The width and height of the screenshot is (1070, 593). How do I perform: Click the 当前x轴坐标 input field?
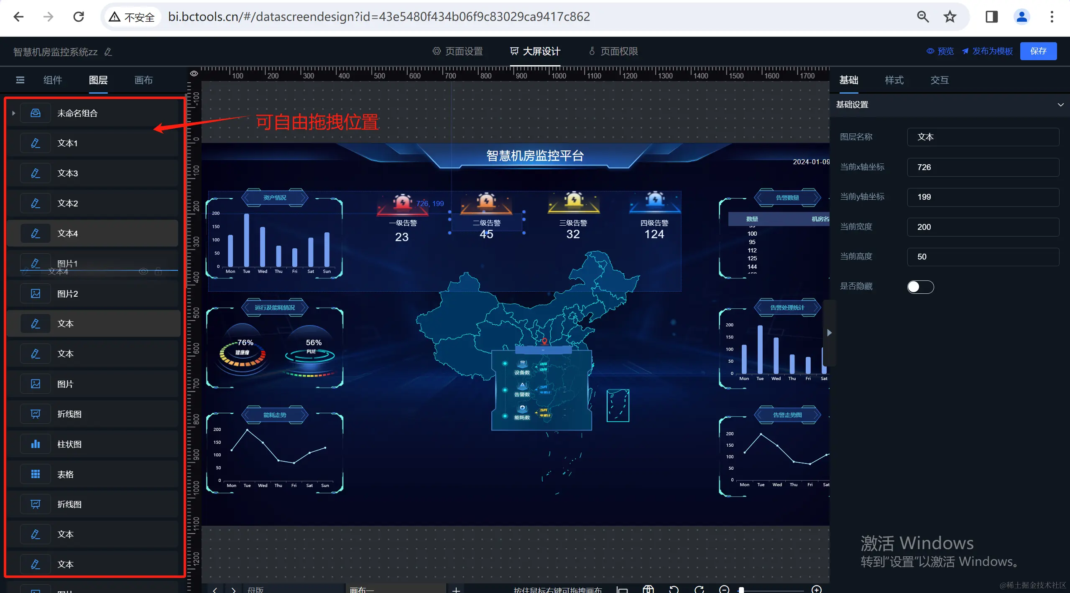tap(983, 167)
